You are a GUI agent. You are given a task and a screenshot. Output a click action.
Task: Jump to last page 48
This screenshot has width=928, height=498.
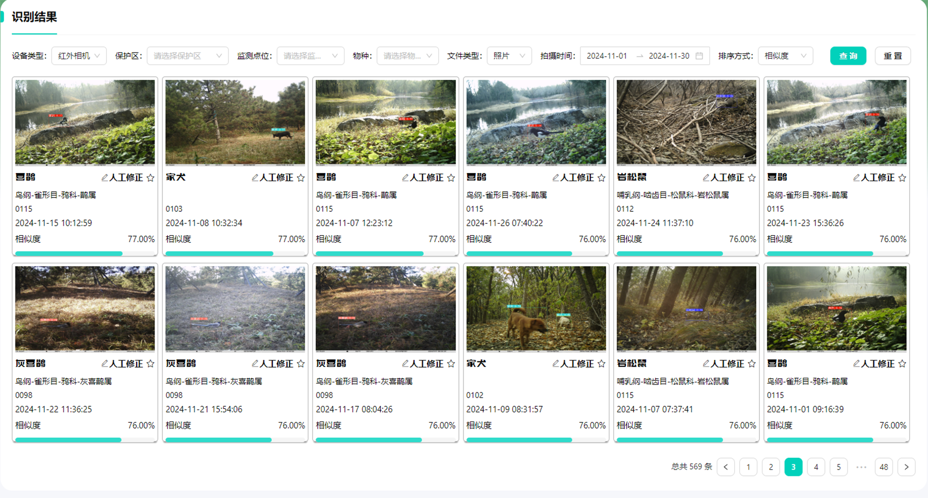coord(884,467)
